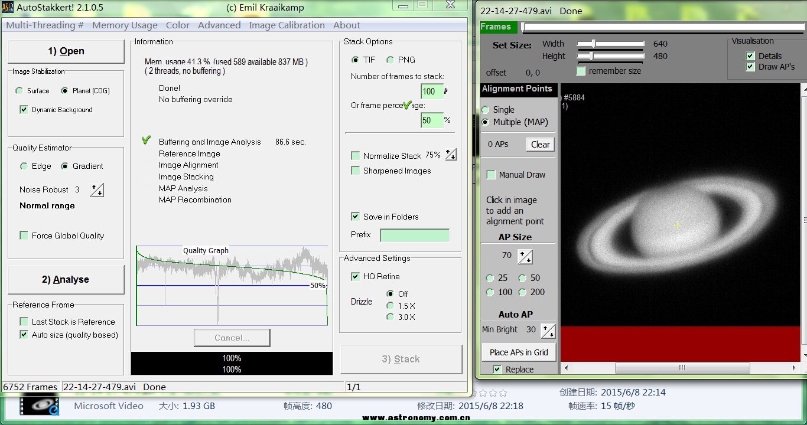Select Multiple (MAP) alignment mode
This screenshot has width=807, height=425.
pyautogui.click(x=485, y=122)
